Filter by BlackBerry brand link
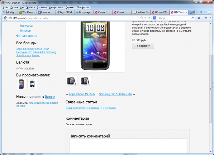214x155 pixels. [x=29, y=49]
